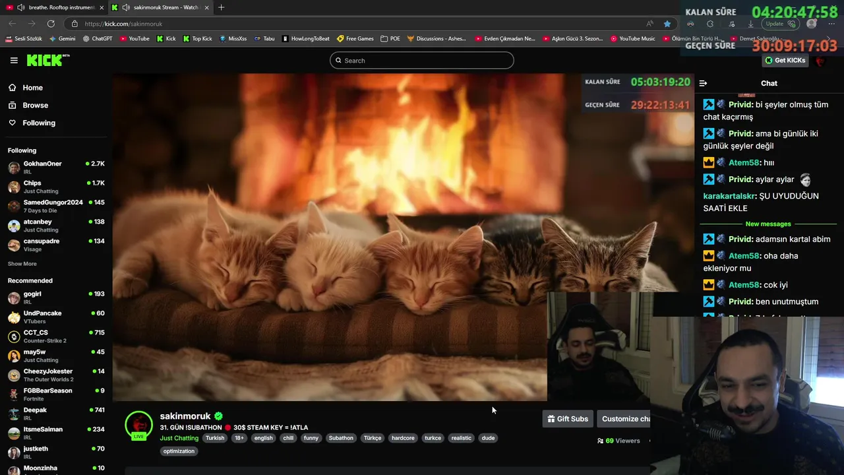Open the red profile avatar near Get KICKs
Image resolution: width=844 pixels, height=475 pixels.
click(x=820, y=61)
